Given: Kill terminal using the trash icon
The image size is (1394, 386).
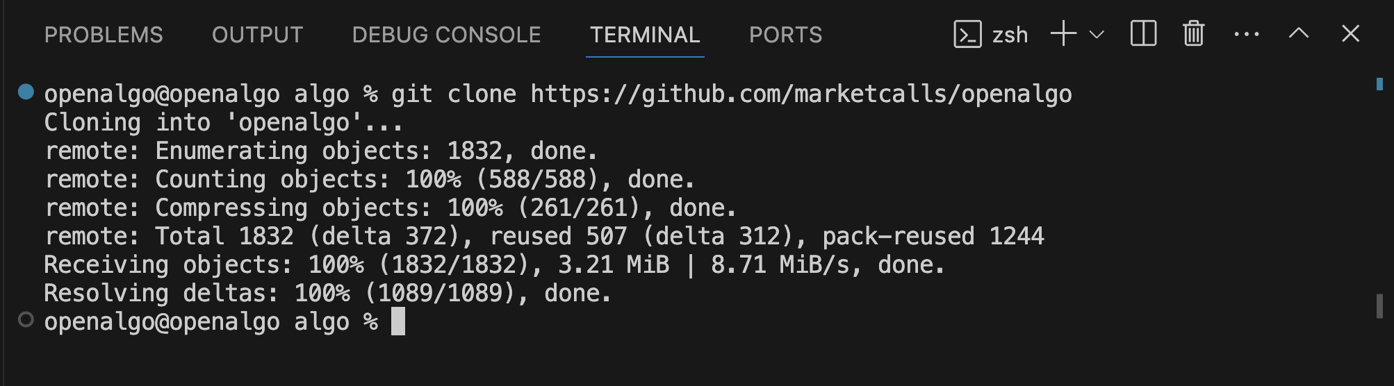Looking at the screenshot, I should [1193, 34].
